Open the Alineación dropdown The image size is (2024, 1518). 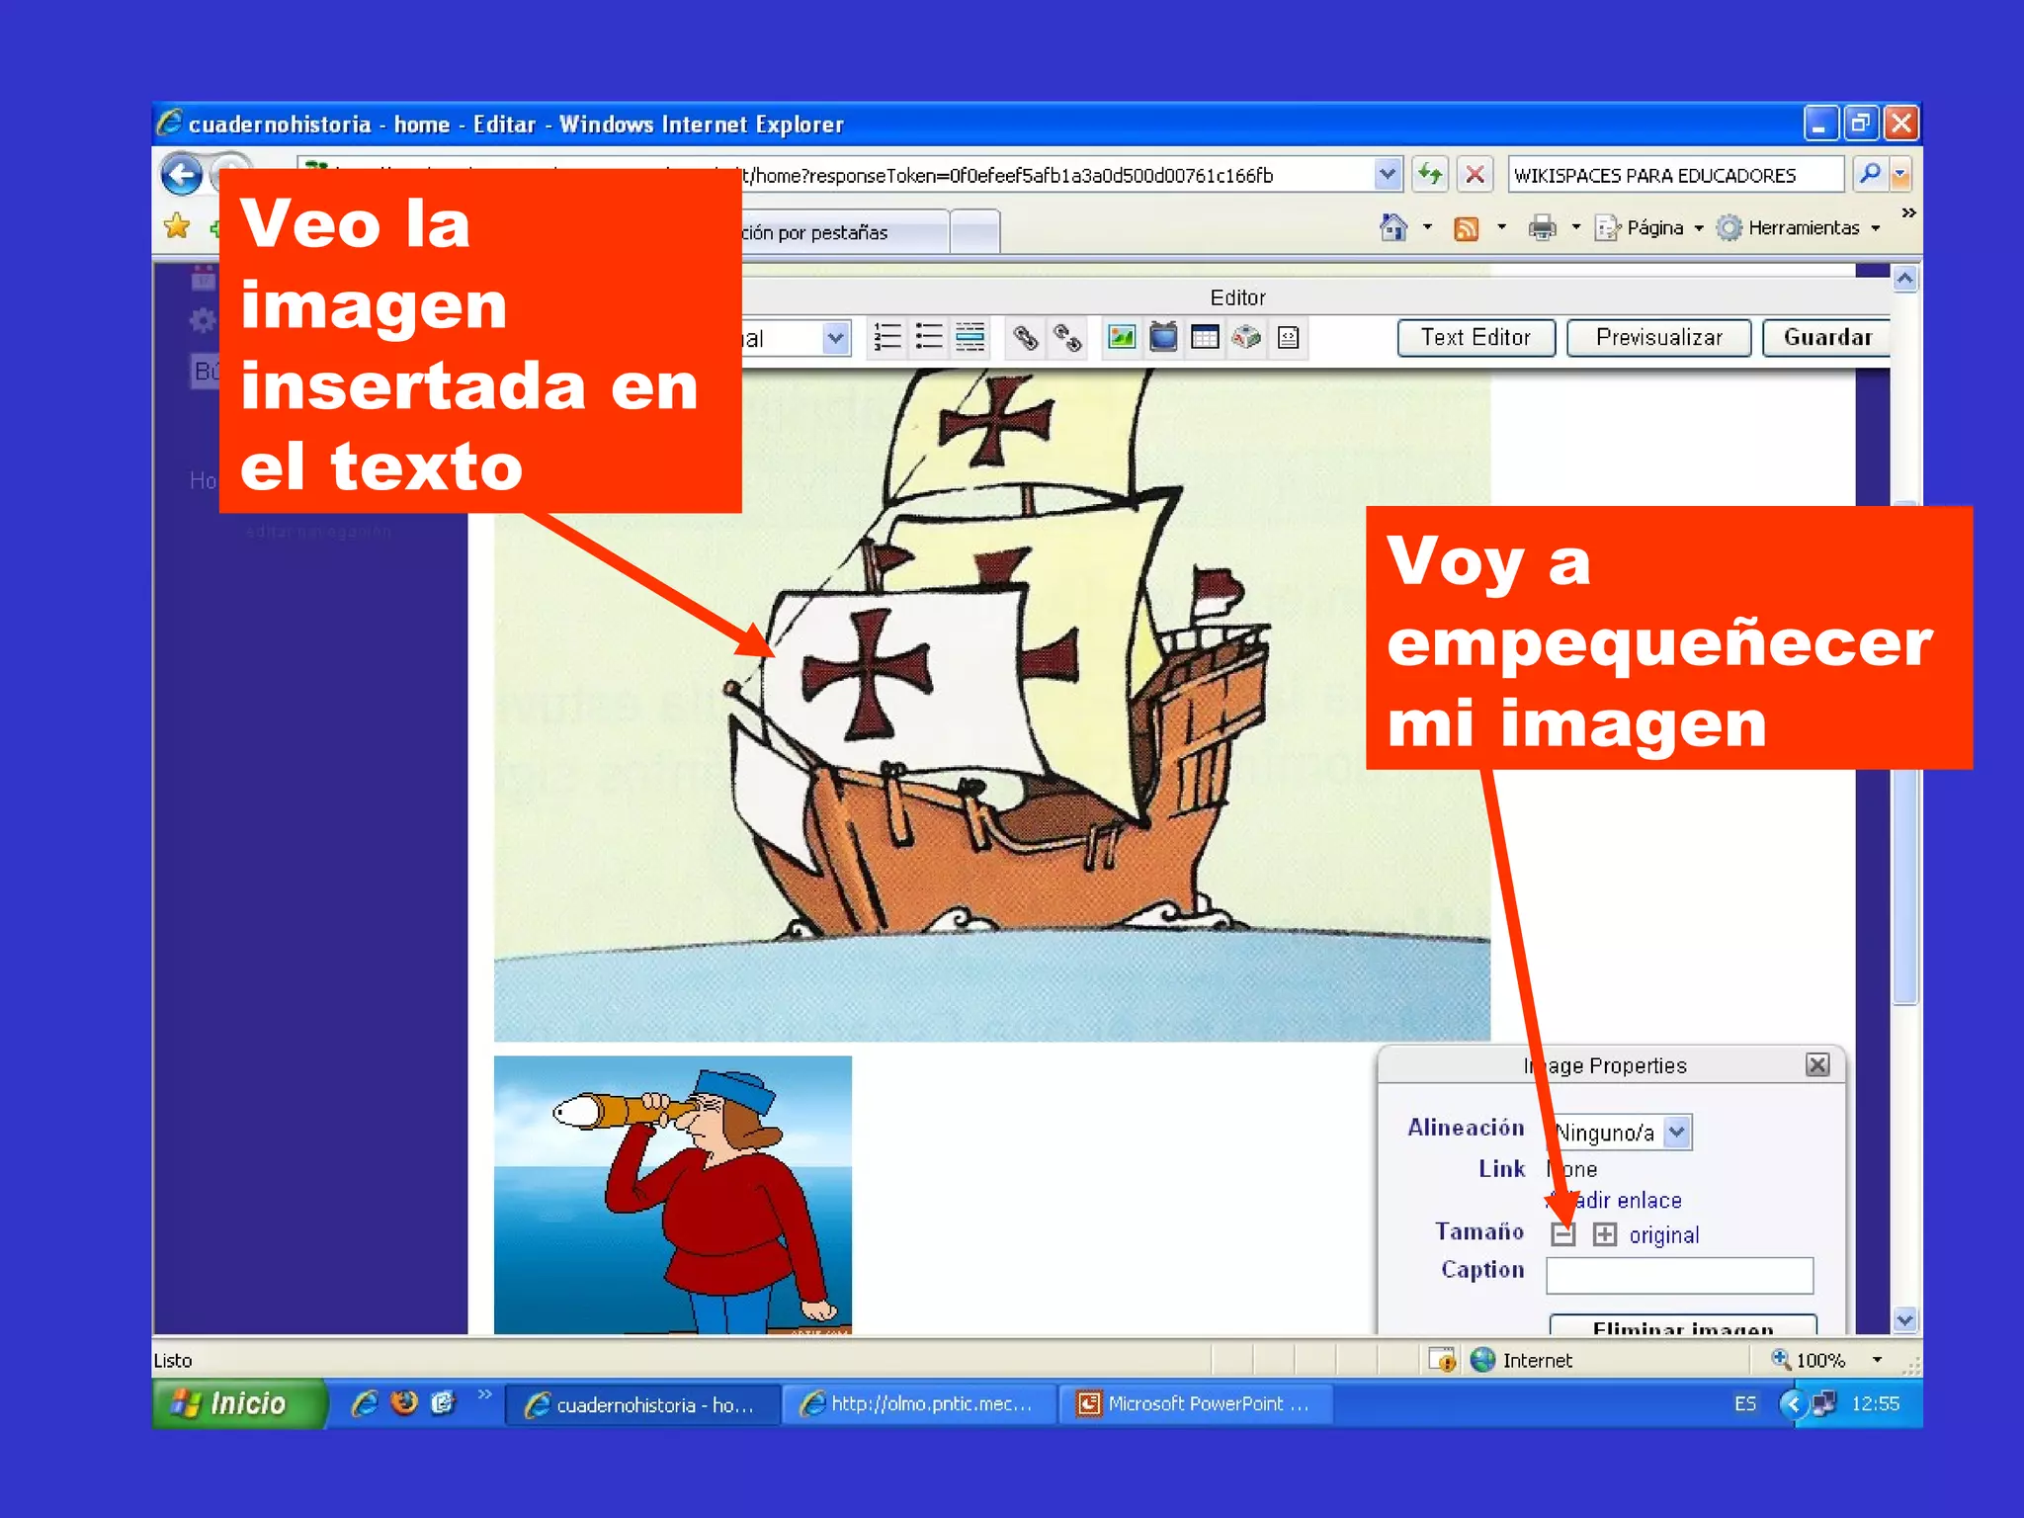pyautogui.click(x=1676, y=1132)
